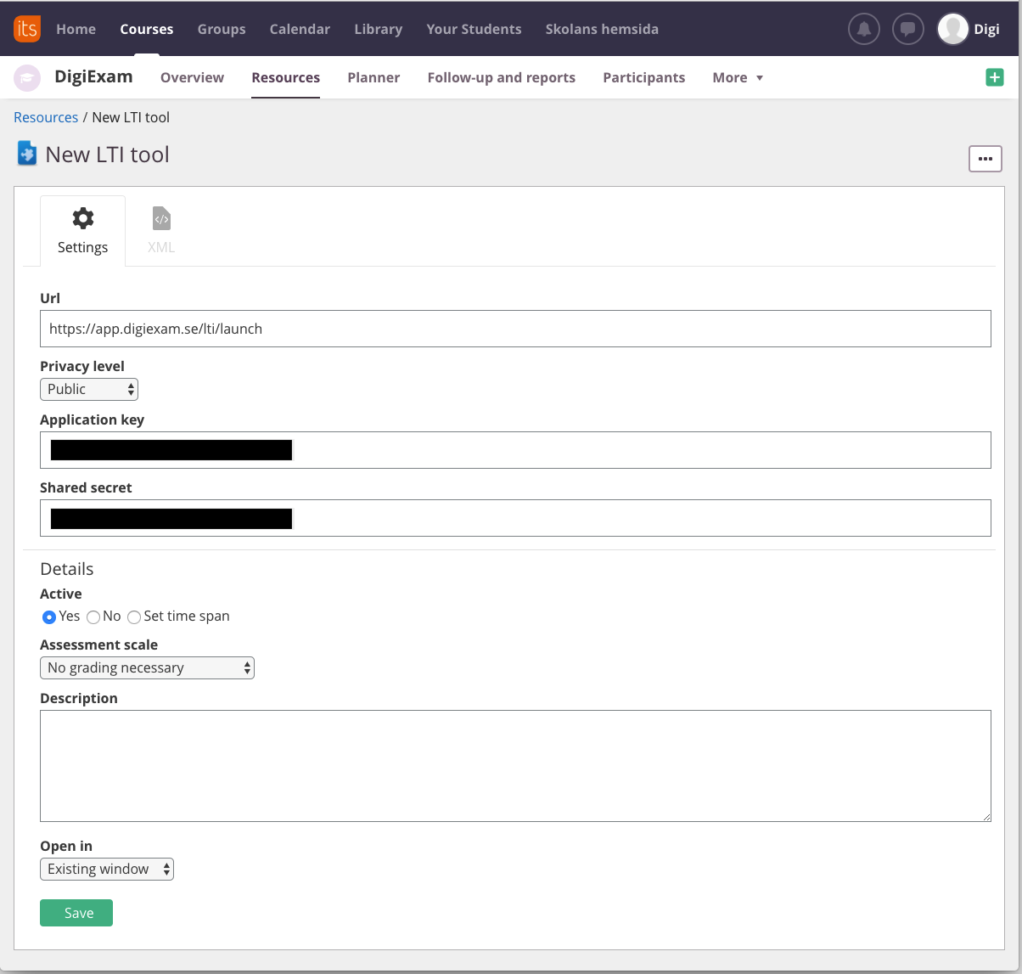Click the Shared secret field
This screenshot has width=1022, height=974.
pos(515,518)
